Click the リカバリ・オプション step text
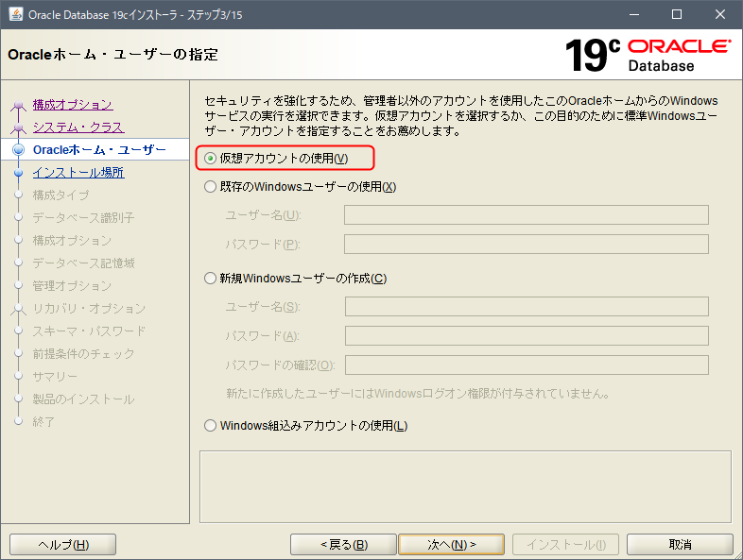 point(89,309)
